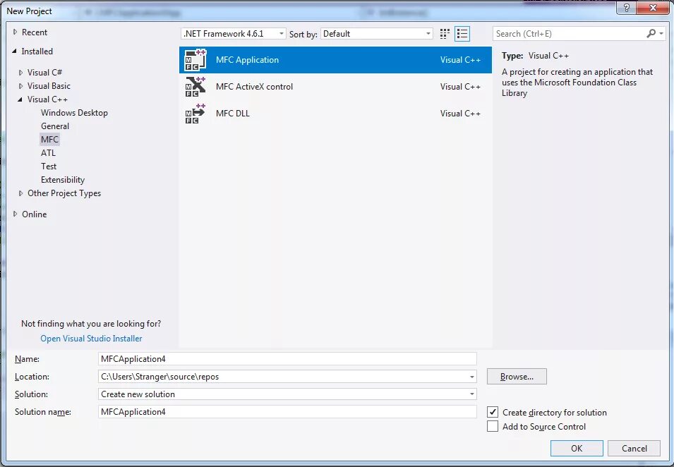Viewport: 674px width, 467px height.
Task: Enable Add to Source Control checkbox
Action: click(493, 426)
